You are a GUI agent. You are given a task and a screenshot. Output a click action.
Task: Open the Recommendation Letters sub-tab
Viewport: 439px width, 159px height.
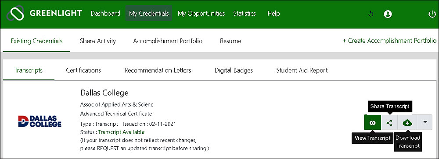[x=158, y=70]
